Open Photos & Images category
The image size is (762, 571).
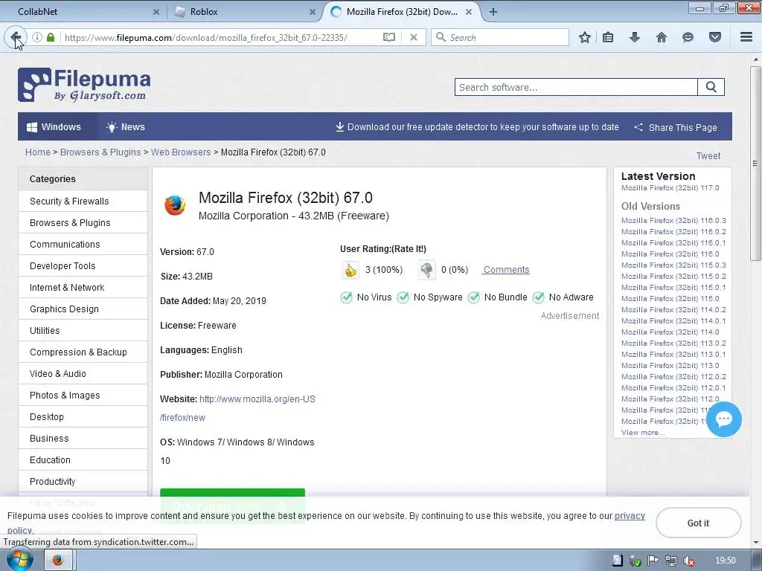(83, 396)
